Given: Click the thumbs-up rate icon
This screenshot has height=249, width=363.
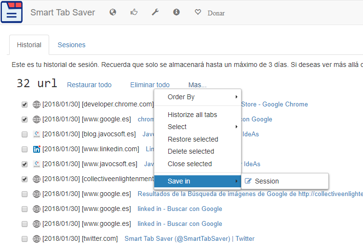Looking at the screenshot, I should (134, 12).
